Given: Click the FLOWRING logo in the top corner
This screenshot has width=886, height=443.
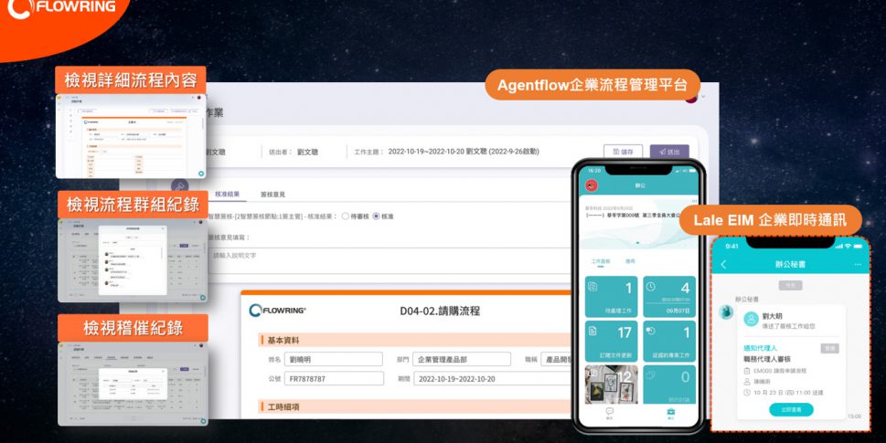Looking at the screenshot, I should [x=61, y=8].
